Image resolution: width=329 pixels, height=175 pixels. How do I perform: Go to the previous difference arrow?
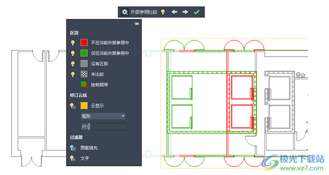pyautogui.click(x=174, y=12)
